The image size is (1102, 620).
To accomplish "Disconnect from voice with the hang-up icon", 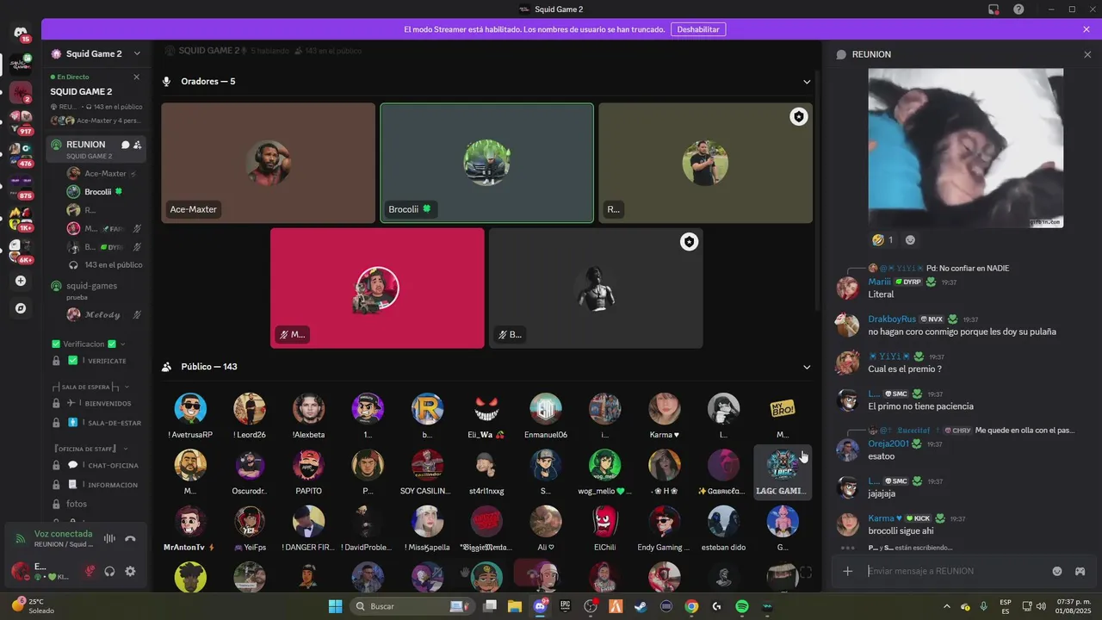I will click(130, 539).
